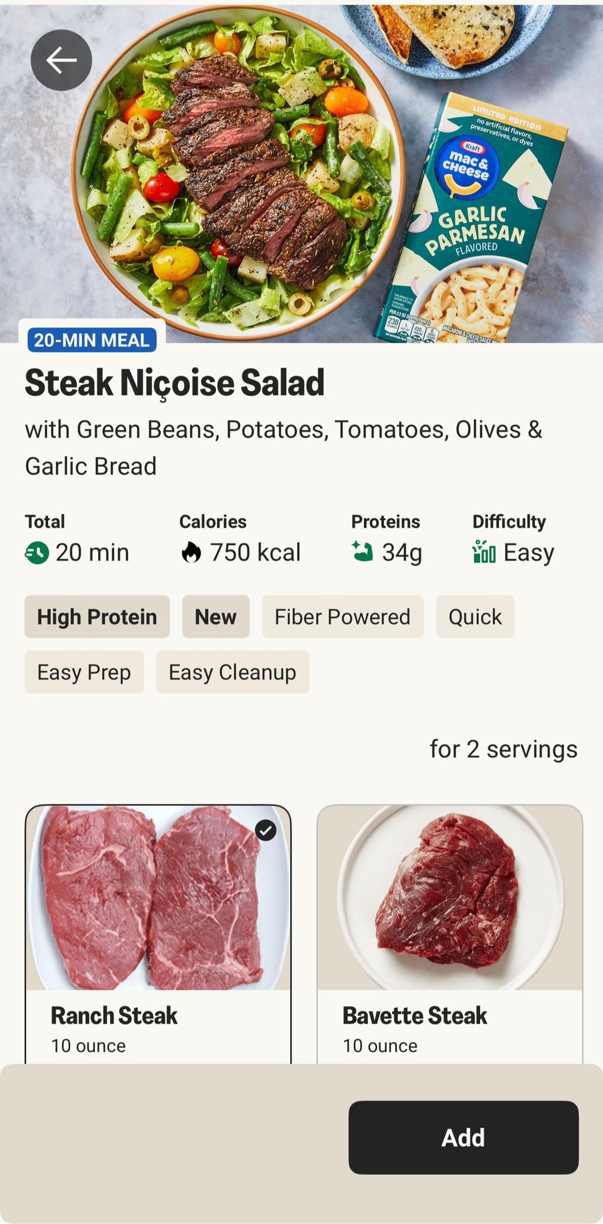Tap the difficulty bars icon
The width and height of the screenshot is (603, 1224).
[x=484, y=552]
